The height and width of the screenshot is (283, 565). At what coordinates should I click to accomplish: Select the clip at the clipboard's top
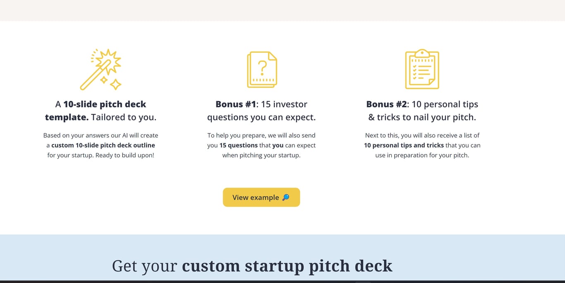pos(423,53)
